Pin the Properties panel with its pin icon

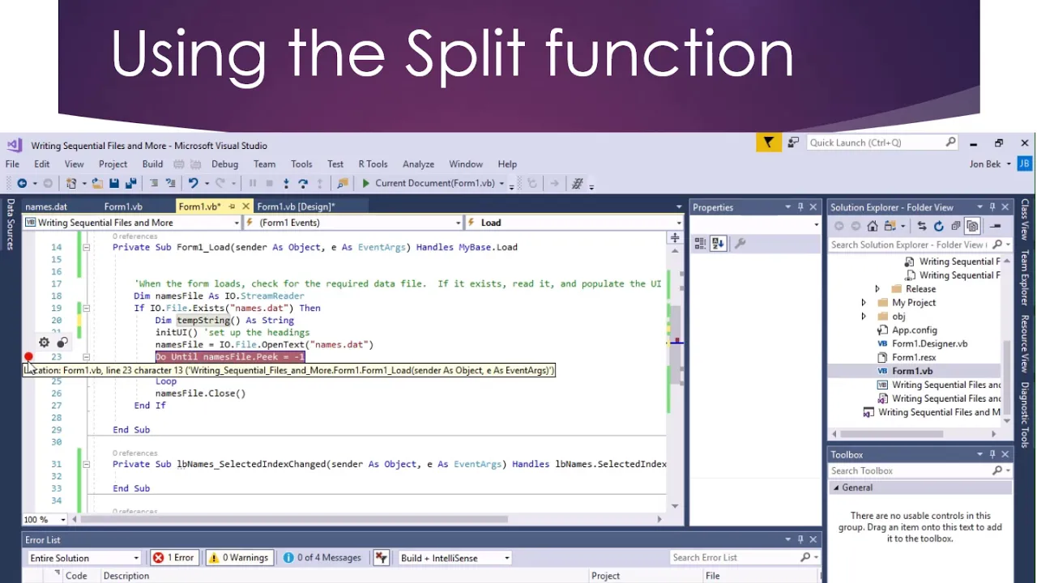(800, 207)
